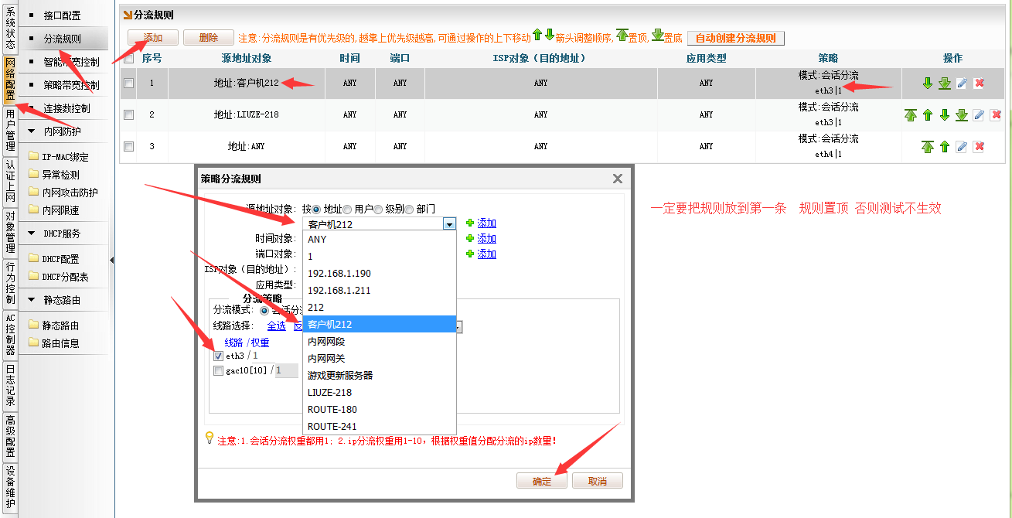Select the 用户 radio button for source object
Screen dimensions: 1012x518
347,209
